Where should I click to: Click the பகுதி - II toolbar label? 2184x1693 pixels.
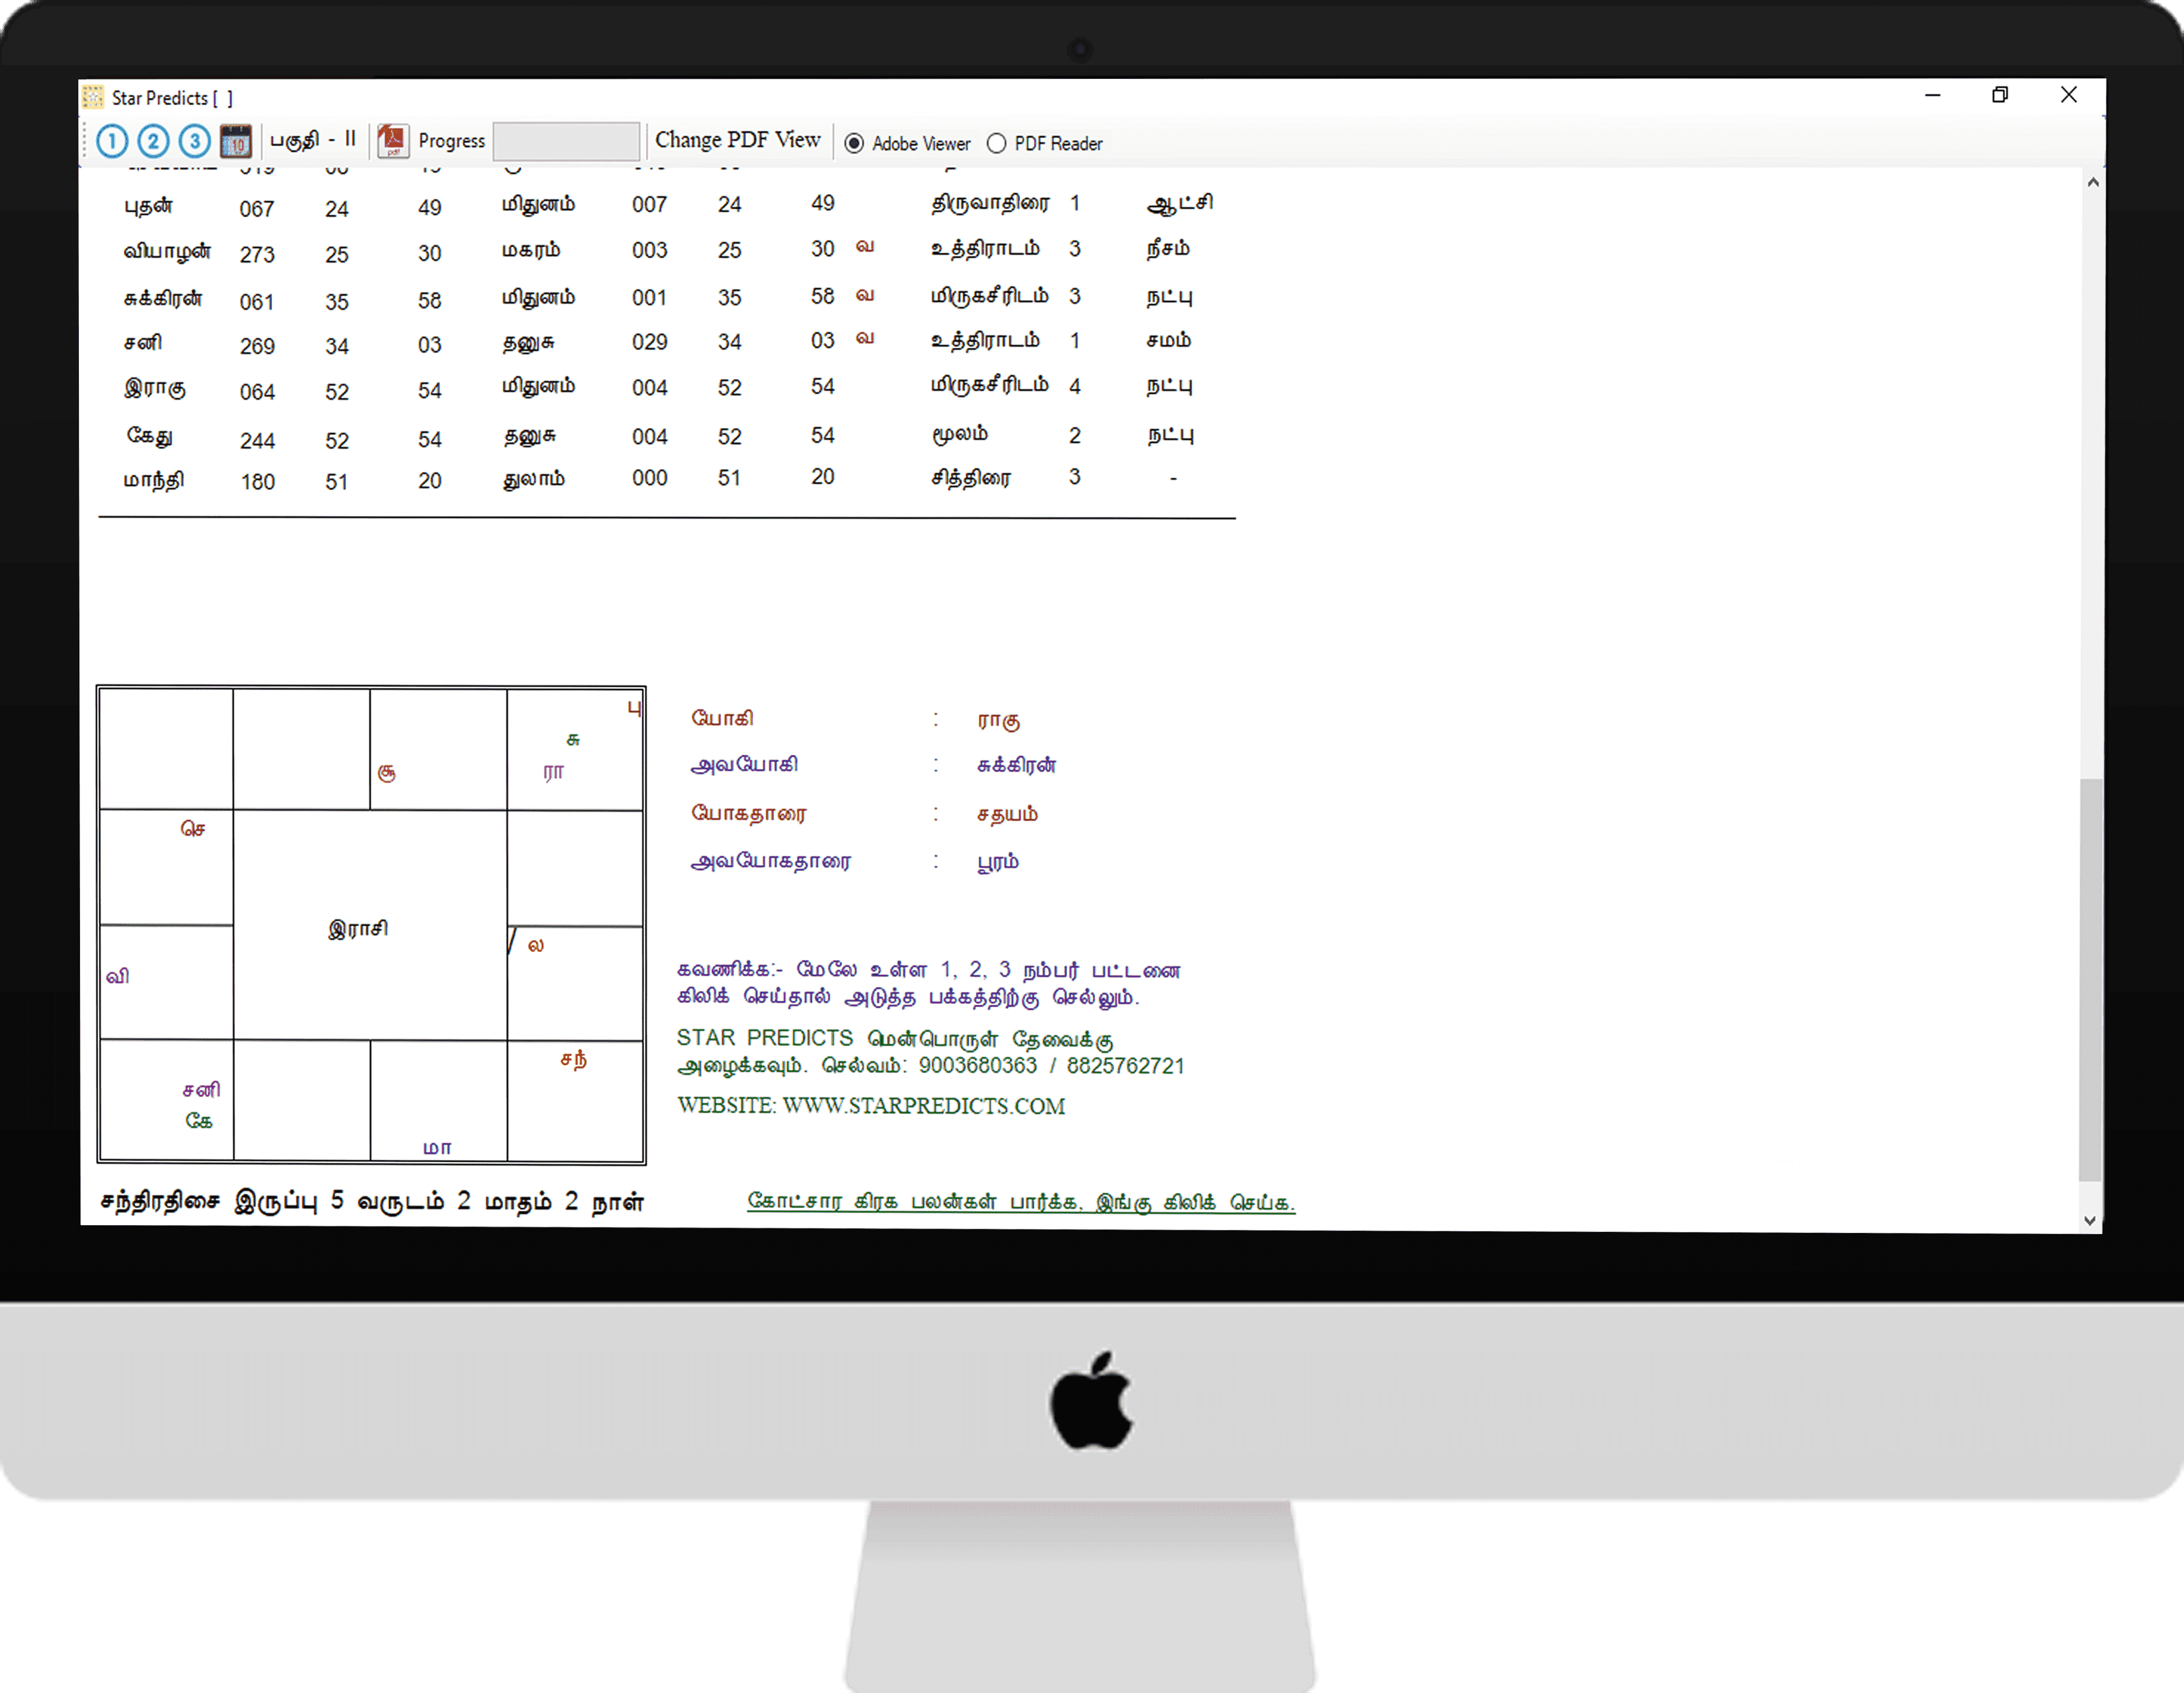(313, 140)
